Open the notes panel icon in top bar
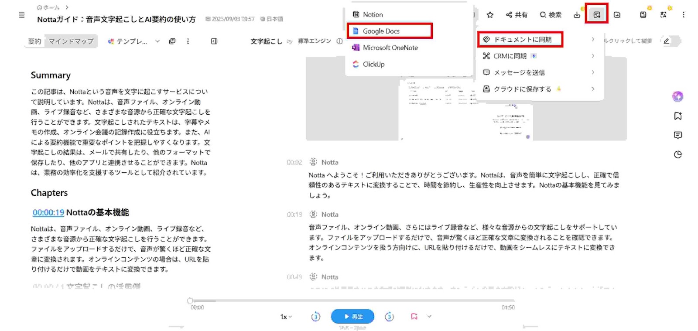This screenshot has width=698, height=331. coord(643,15)
